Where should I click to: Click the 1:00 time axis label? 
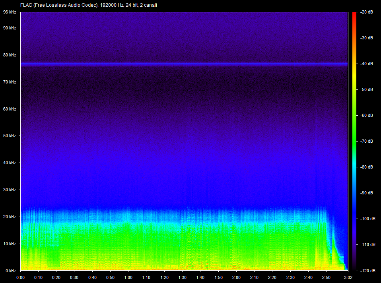coord(128,277)
